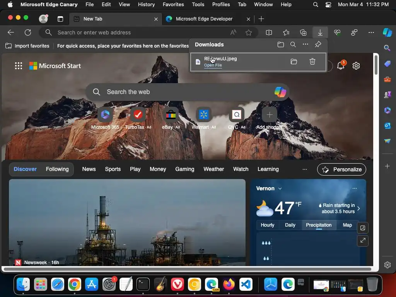Open the Profiles menu
Screen dimensions: 396x297
coord(221,4)
